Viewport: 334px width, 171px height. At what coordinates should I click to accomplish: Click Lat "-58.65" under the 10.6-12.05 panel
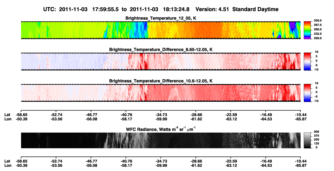click(x=22, y=115)
